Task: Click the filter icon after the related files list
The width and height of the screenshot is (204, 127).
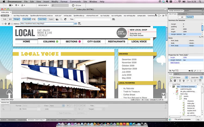Action: coord(166,16)
